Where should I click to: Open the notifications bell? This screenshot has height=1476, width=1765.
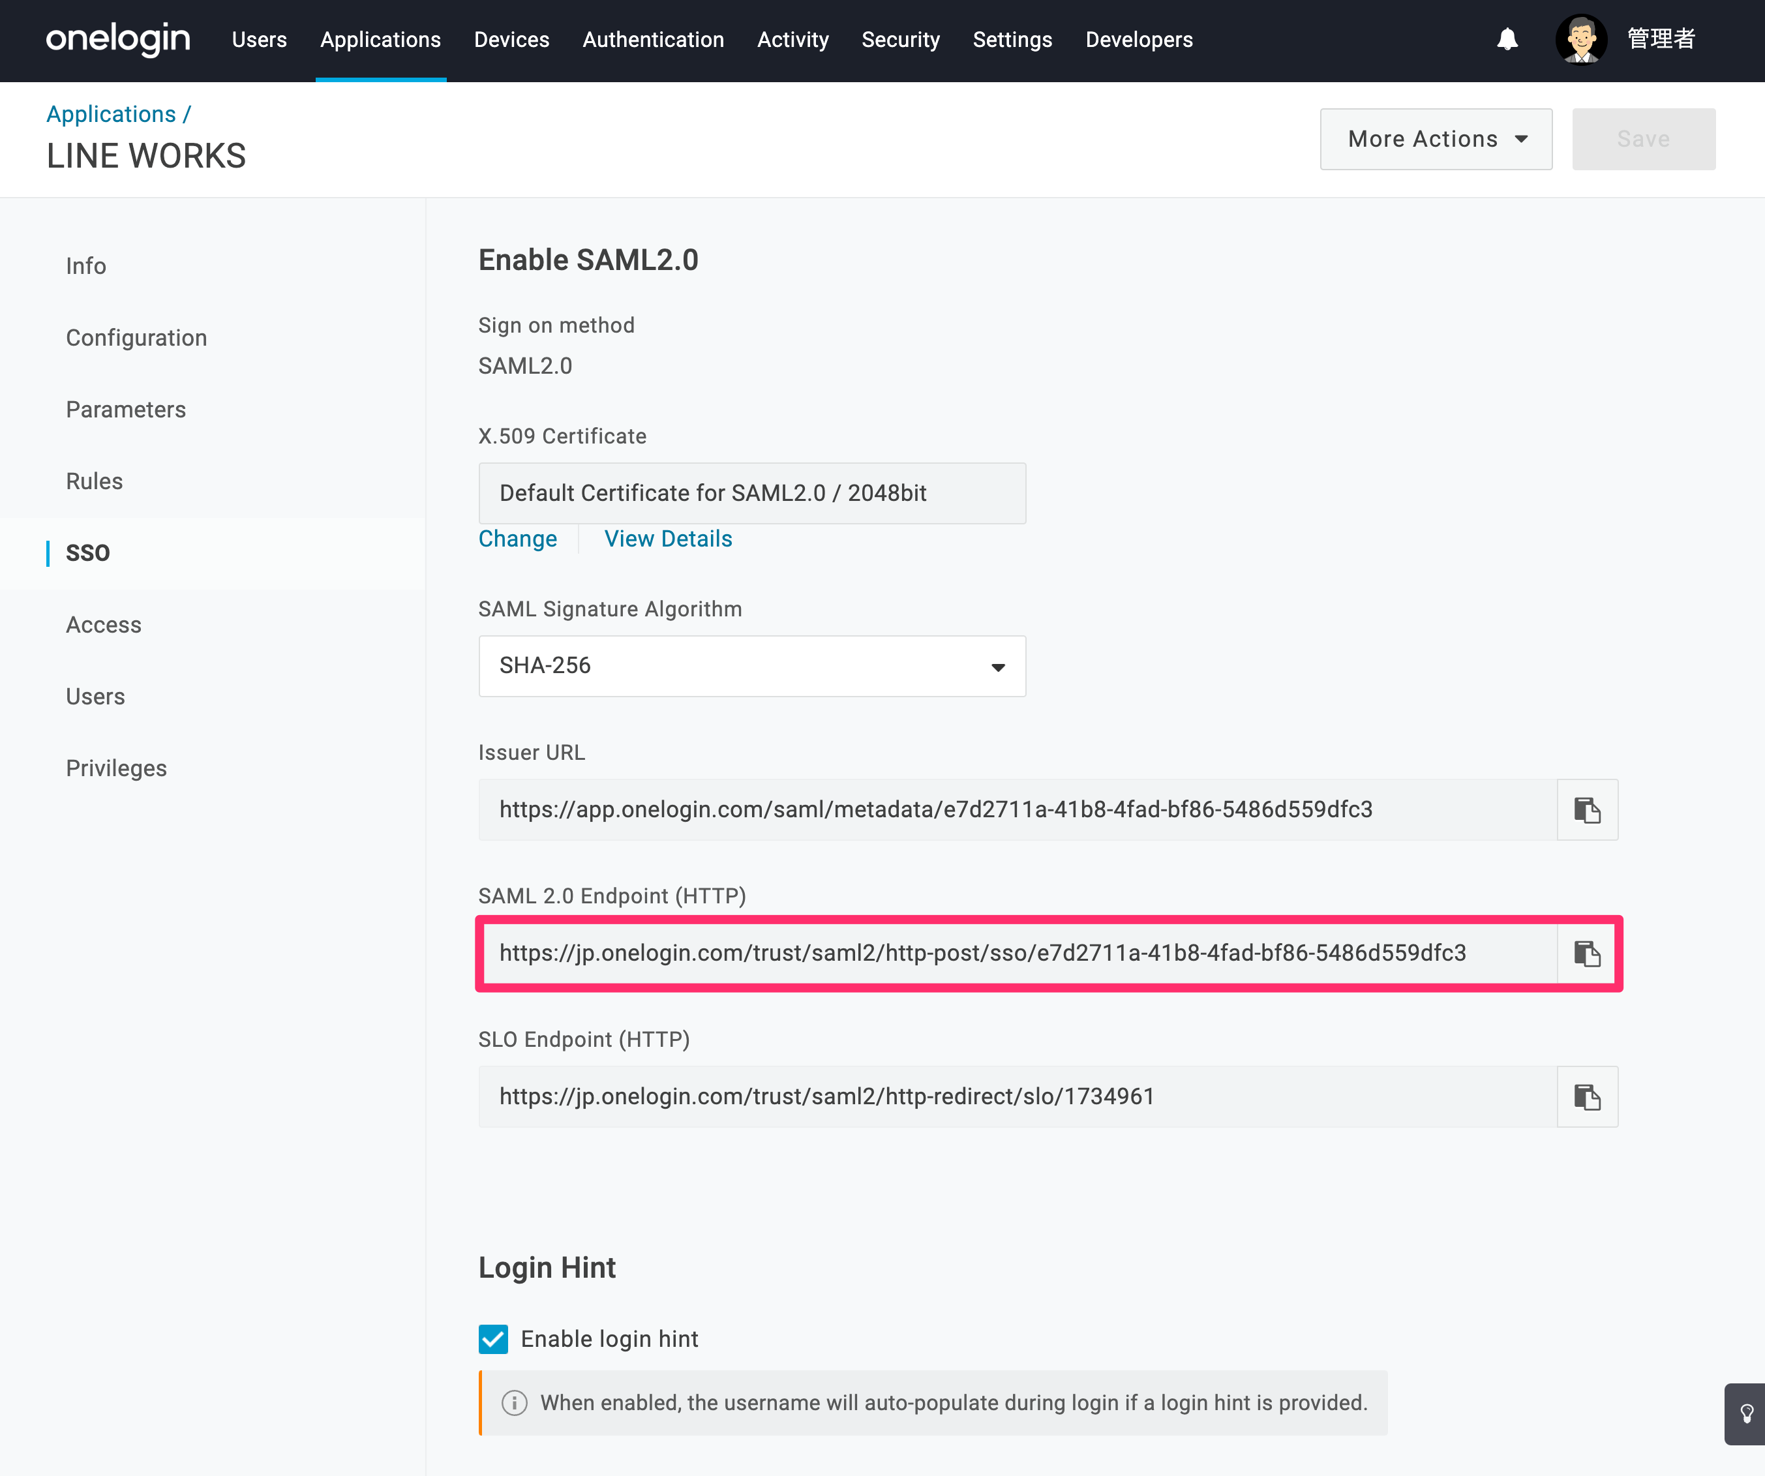(1507, 40)
